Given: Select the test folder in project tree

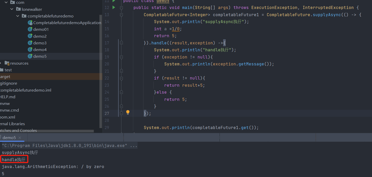Looking at the screenshot, I should pyautogui.click(x=8, y=70).
